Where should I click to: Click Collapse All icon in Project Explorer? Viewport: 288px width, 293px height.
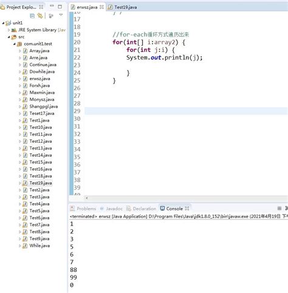pyautogui.click(x=32, y=16)
